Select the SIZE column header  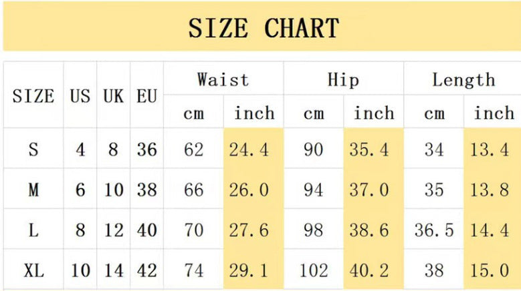33,96
